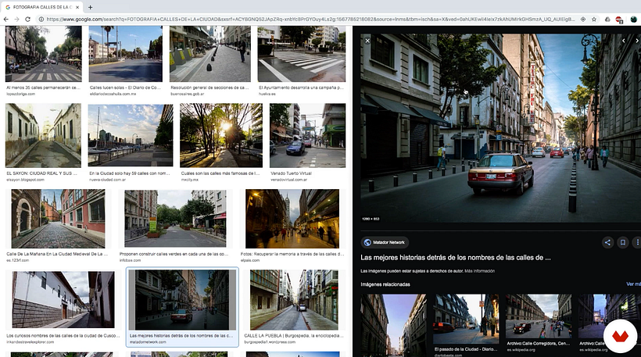Open the Chrome profile avatar

point(634,20)
